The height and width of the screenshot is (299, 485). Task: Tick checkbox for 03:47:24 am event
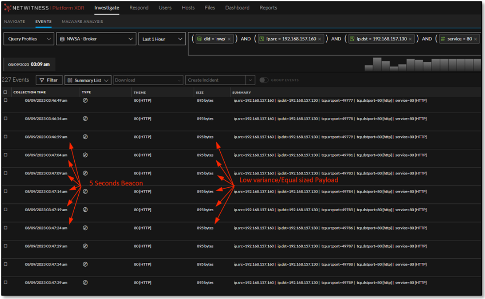(5, 228)
